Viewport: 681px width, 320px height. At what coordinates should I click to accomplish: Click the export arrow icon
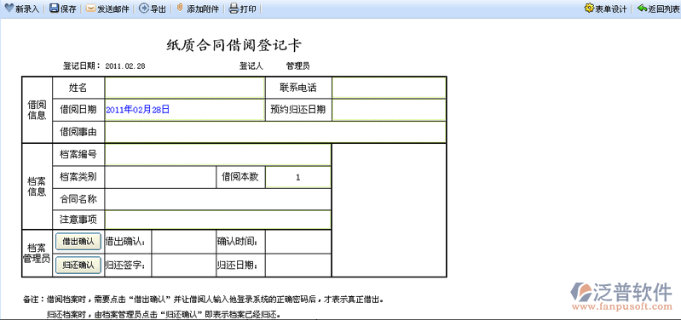[144, 9]
